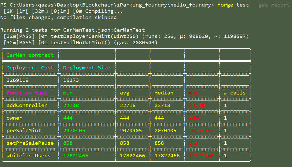Click the setPreSalePause min value 858

[x=68, y=143]
